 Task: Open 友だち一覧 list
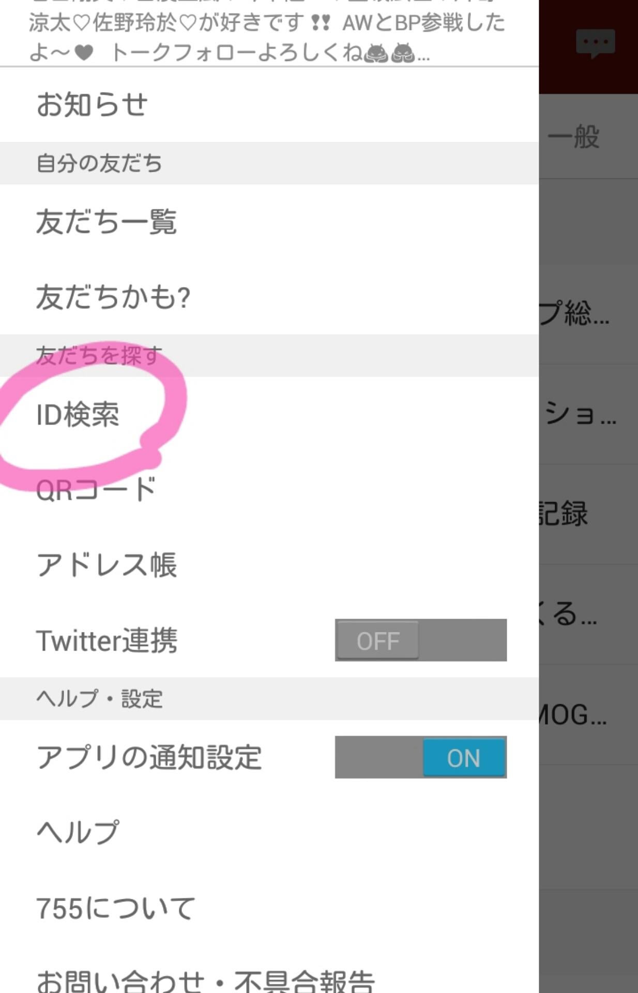click(107, 222)
